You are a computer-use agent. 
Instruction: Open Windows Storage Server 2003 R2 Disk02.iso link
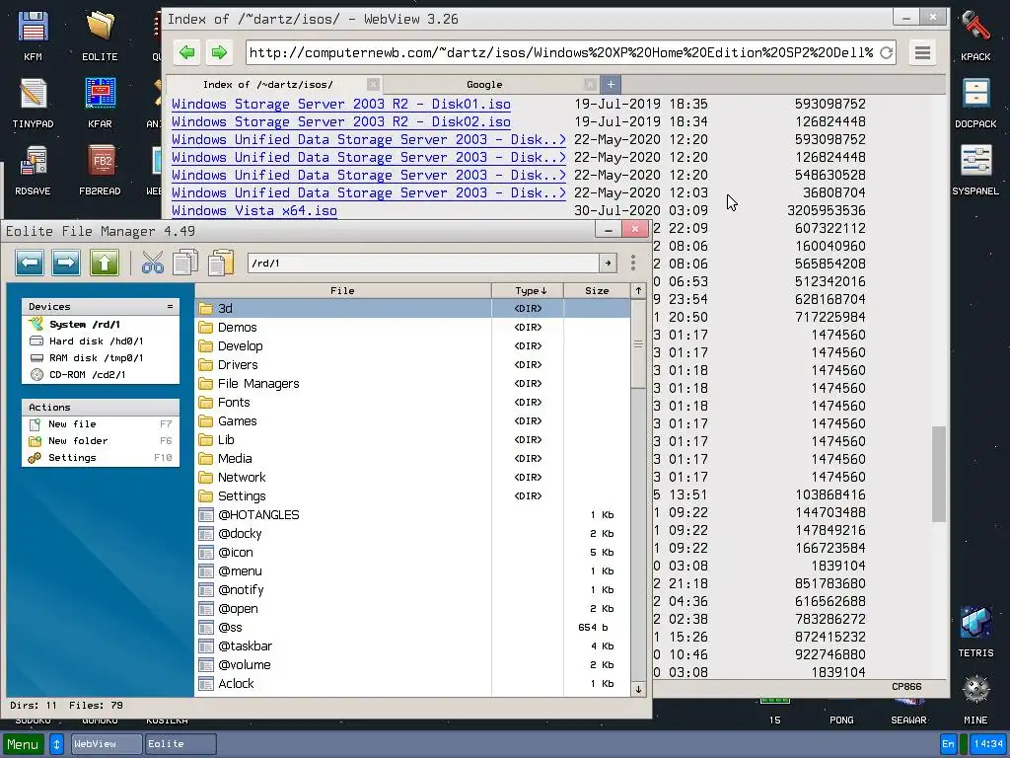340,121
